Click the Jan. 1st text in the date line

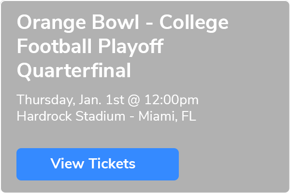tap(101, 100)
